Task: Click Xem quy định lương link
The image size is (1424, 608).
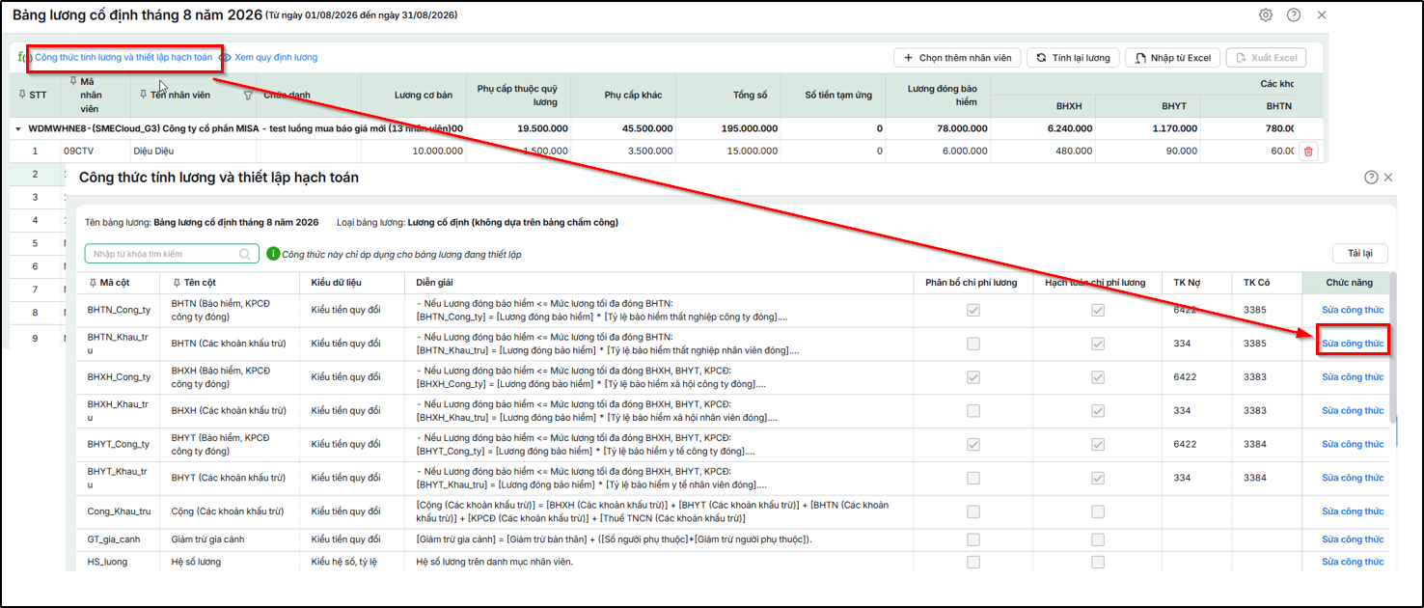Action: click(x=275, y=58)
